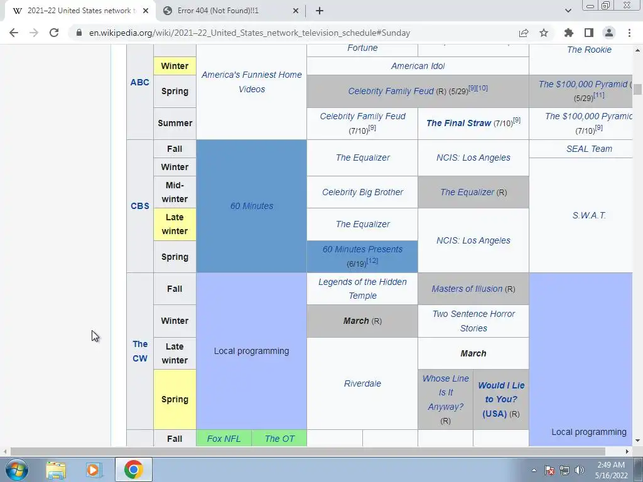Click the address bar URL
This screenshot has height=482, width=643.
tap(249, 33)
